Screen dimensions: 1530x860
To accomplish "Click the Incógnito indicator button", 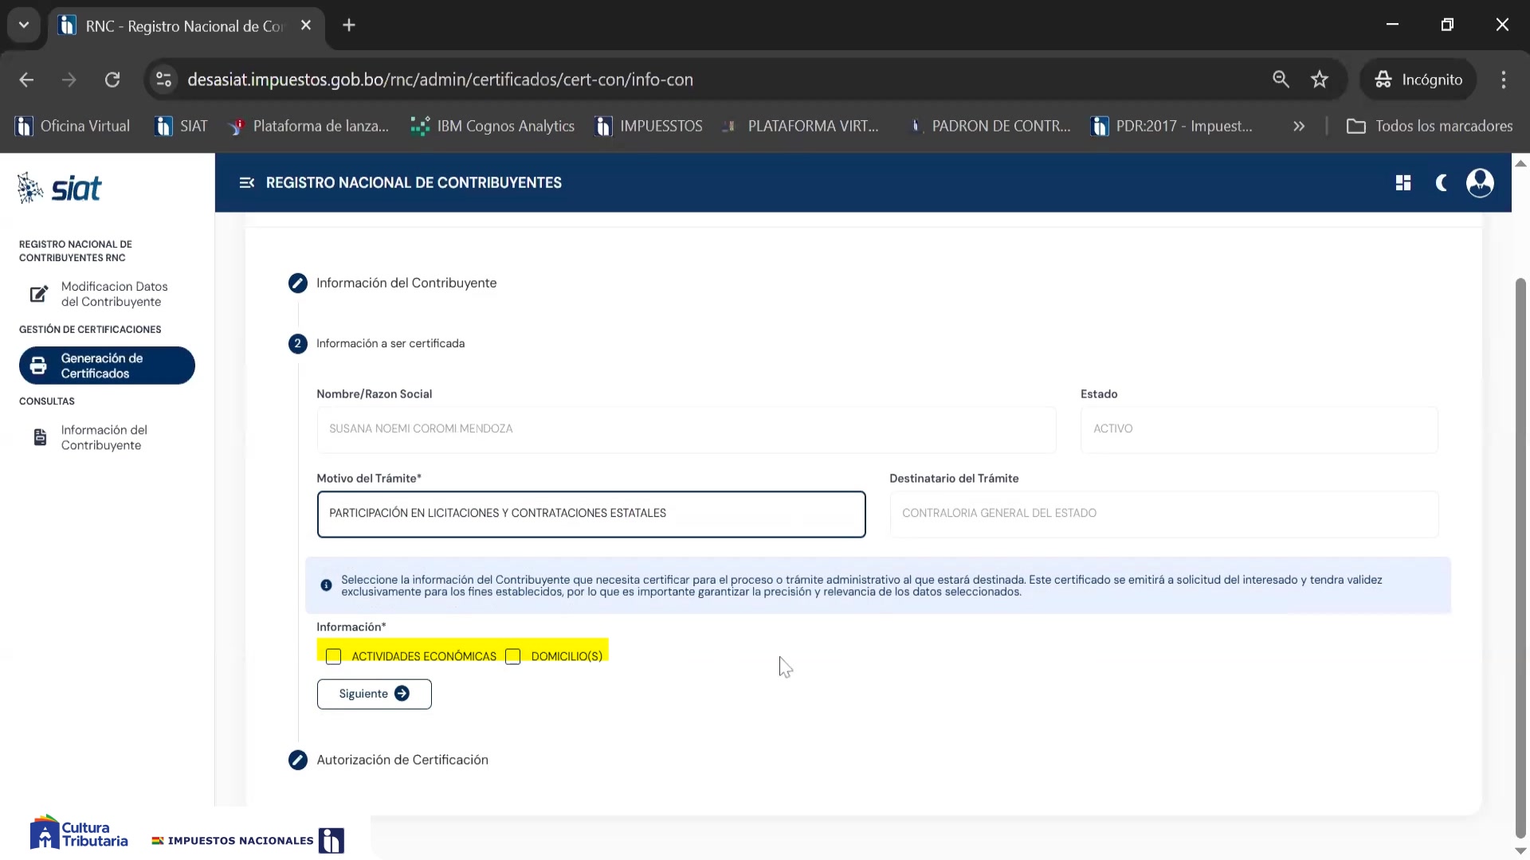I will point(1418,80).
